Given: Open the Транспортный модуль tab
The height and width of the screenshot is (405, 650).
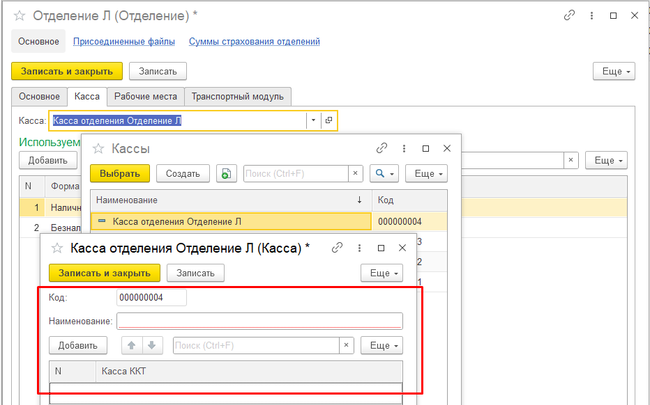Looking at the screenshot, I should (x=237, y=97).
